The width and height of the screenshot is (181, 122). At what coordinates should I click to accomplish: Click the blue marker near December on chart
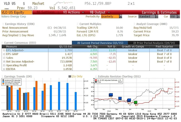point(120,98)
